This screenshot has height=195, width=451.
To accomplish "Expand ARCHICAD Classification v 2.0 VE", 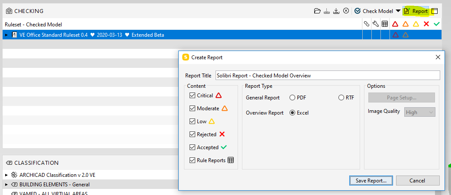I will 6,175.
